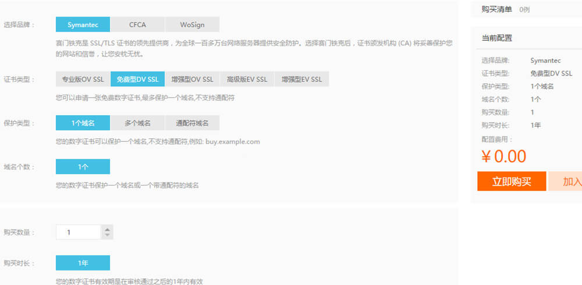Increase purchase quantity with up arrow
Screen dimensions: 582x285
pyautogui.click(x=107, y=229)
